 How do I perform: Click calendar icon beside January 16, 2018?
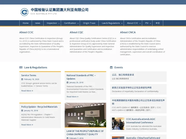point(22,111)
